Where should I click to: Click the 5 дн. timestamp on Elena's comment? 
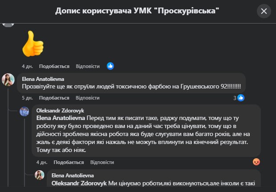(27, 98)
